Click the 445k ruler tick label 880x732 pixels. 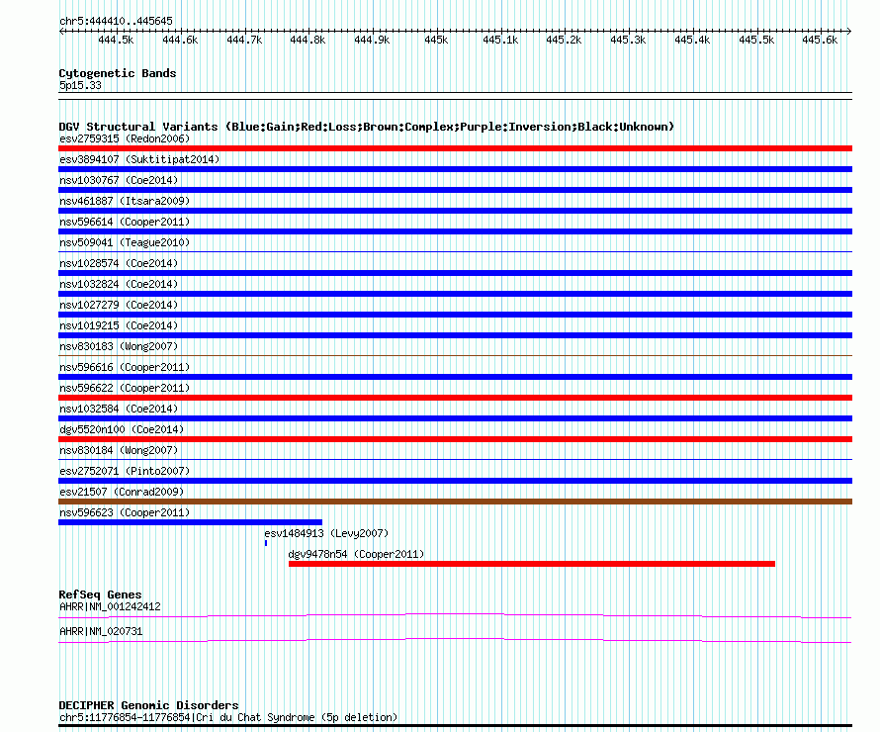436,41
